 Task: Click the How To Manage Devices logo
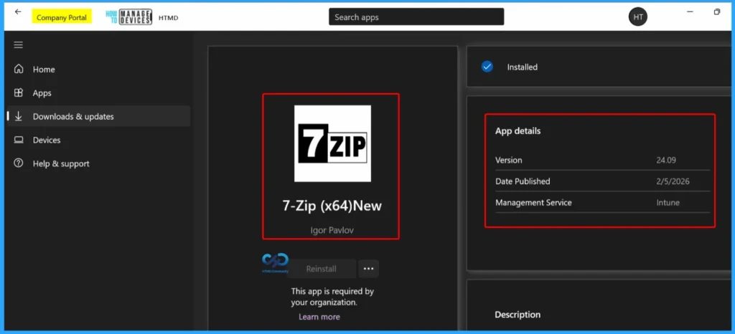129,16
